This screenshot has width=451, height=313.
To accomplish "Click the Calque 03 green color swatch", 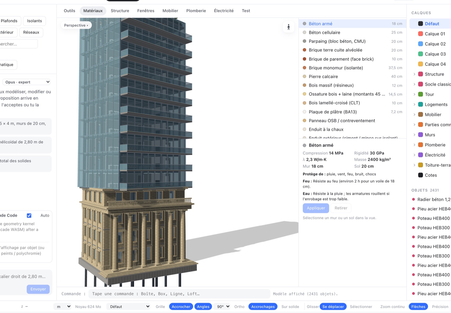I will [420, 54].
